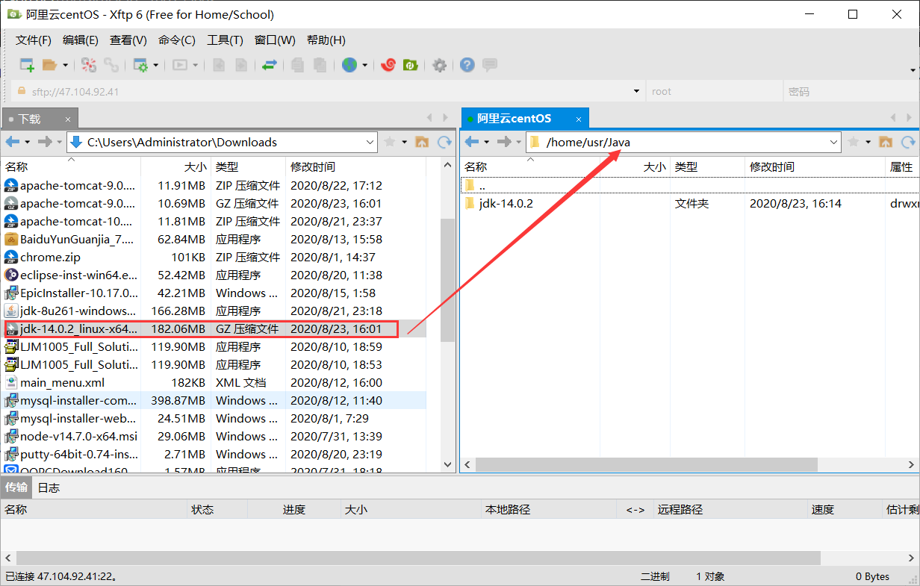This screenshot has height=586, width=920.
Task: Open the 命令(C) menu
Action: pyautogui.click(x=177, y=40)
